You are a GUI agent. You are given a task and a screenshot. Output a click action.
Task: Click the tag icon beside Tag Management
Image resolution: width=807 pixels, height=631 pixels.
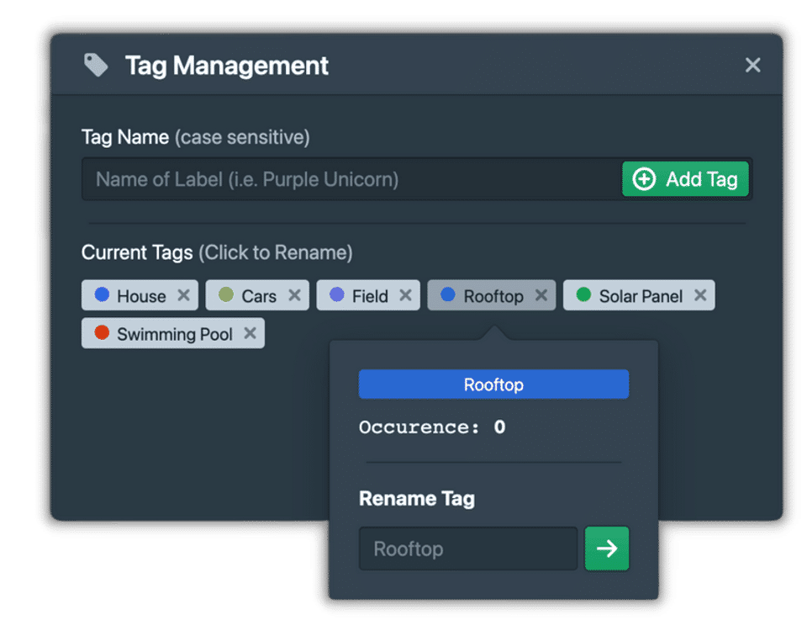(96, 65)
